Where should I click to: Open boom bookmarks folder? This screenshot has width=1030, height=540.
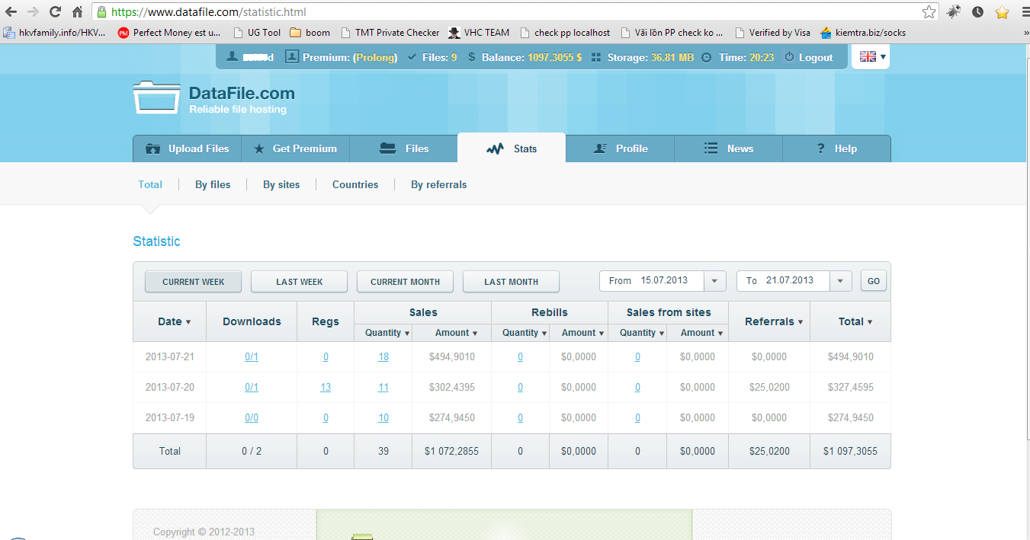tap(310, 33)
